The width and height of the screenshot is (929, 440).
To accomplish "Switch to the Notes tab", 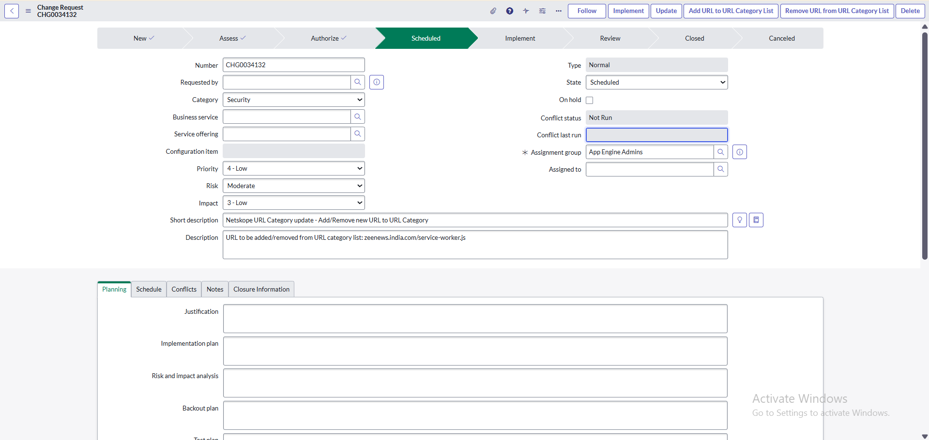I will [215, 289].
